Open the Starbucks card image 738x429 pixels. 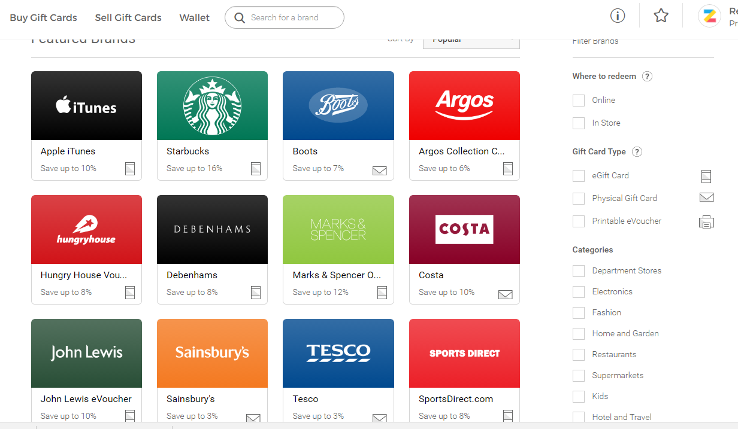(x=213, y=106)
